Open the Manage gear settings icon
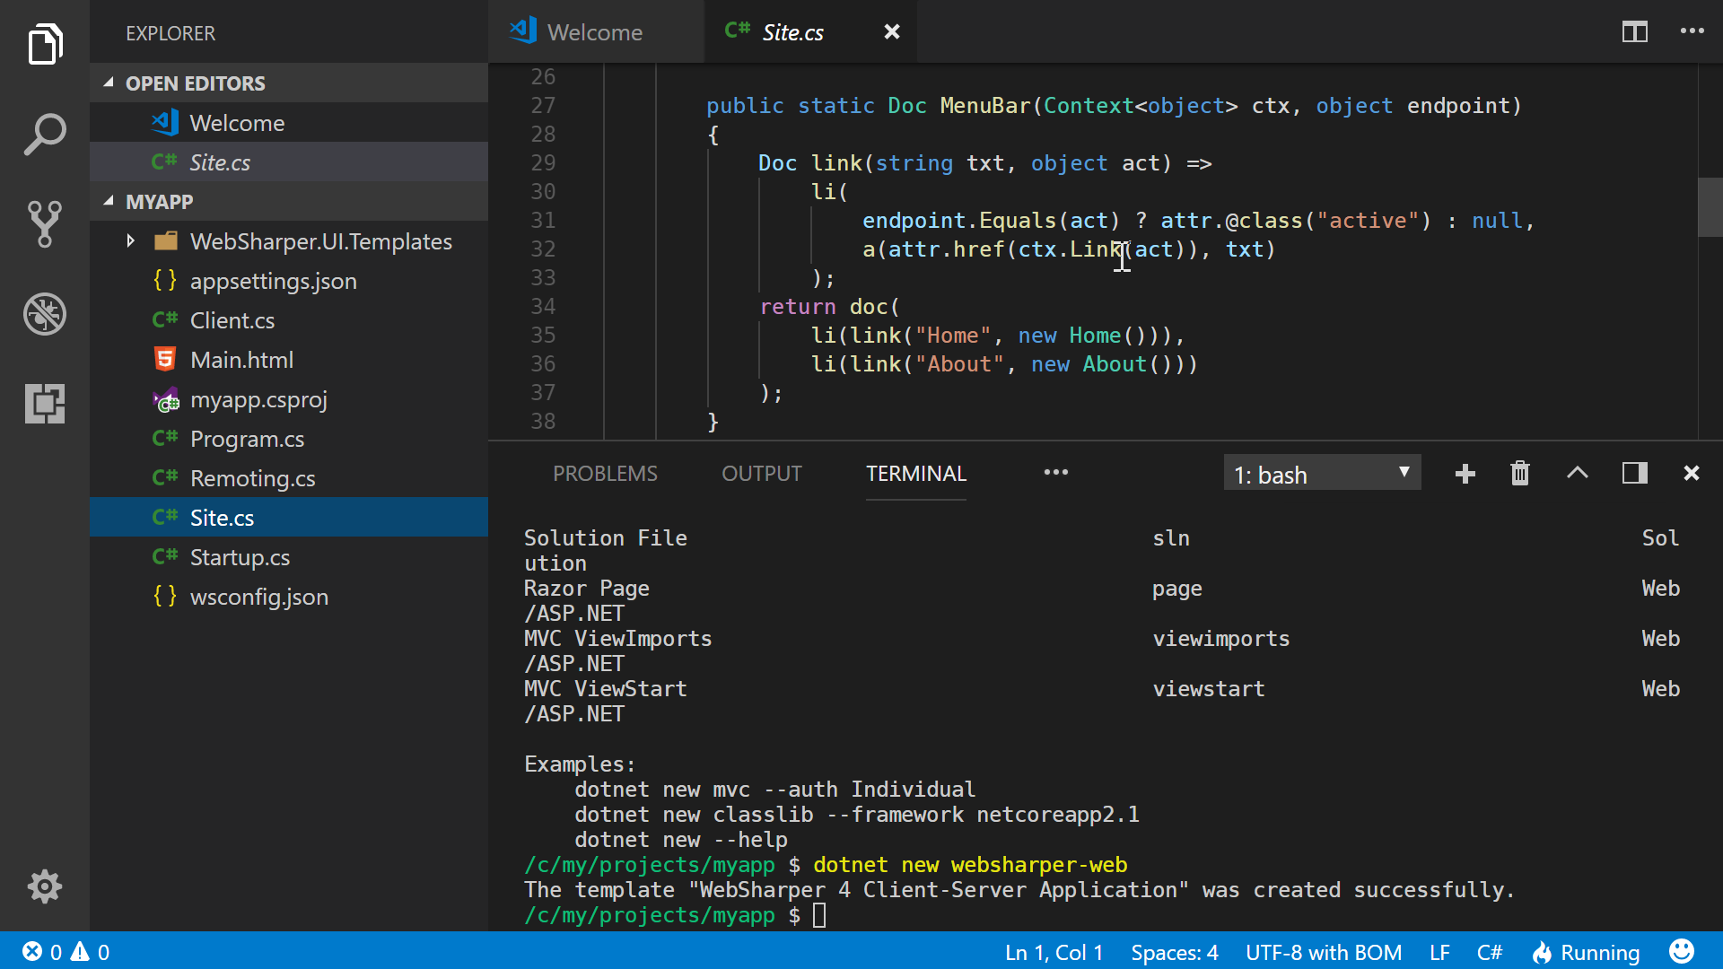The width and height of the screenshot is (1723, 969). 45,886
